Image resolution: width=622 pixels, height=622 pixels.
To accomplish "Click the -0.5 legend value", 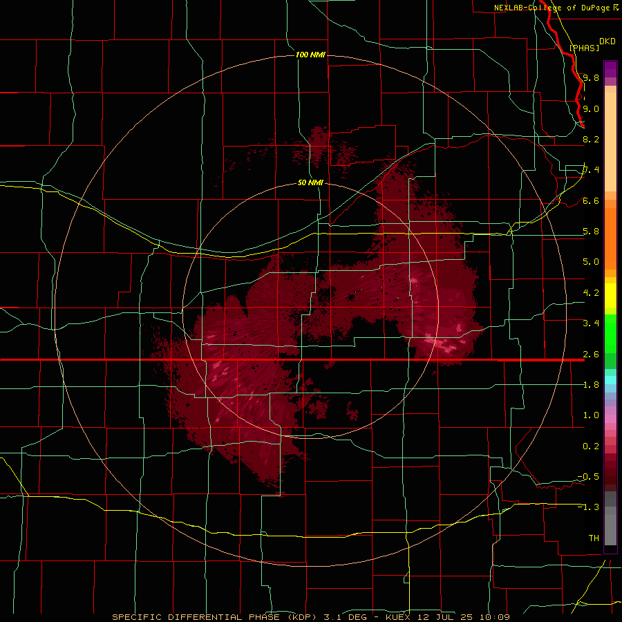I will click(588, 477).
